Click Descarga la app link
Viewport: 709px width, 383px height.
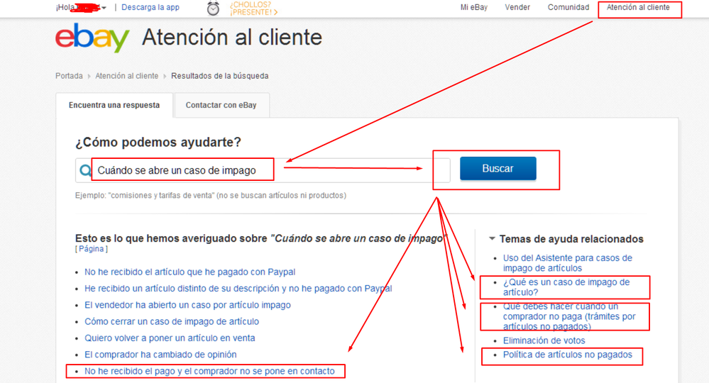(150, 7)
